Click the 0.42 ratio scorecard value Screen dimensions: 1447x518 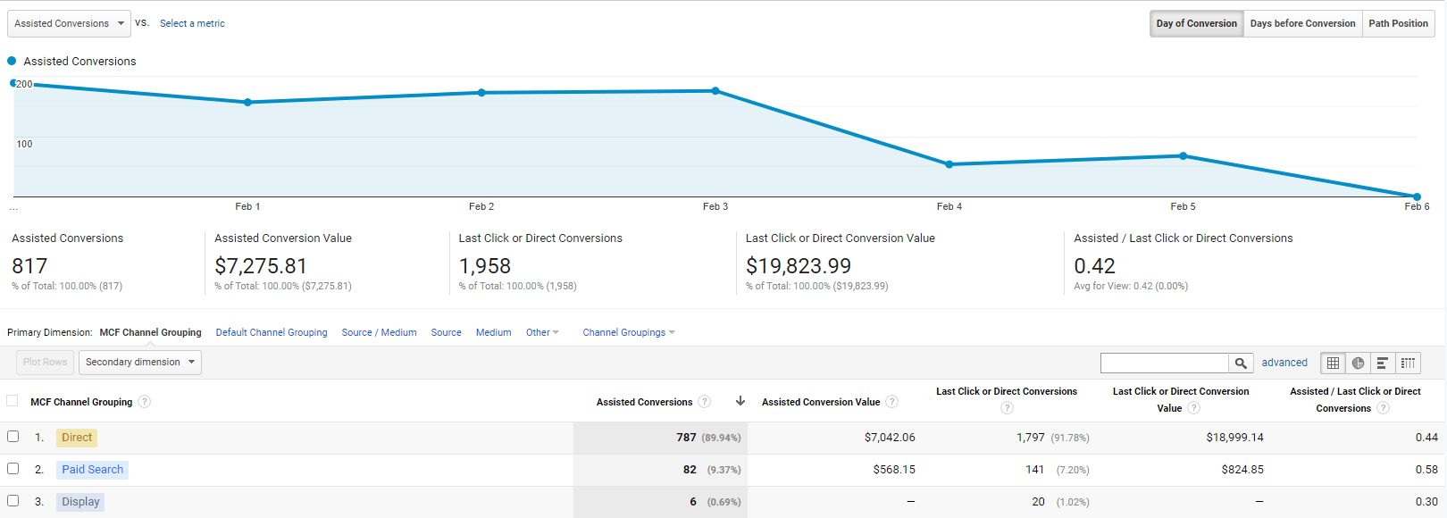click(x=1094, y=266)
